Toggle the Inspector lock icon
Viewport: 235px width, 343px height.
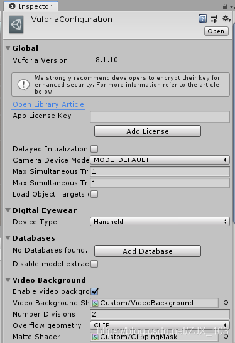tap(225, 7)
